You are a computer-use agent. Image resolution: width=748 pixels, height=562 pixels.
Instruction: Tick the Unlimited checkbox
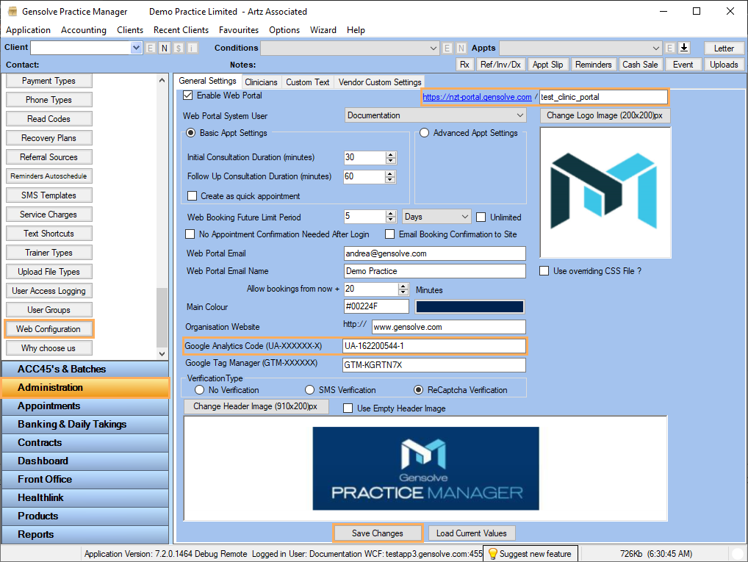[x=481, y=217]
